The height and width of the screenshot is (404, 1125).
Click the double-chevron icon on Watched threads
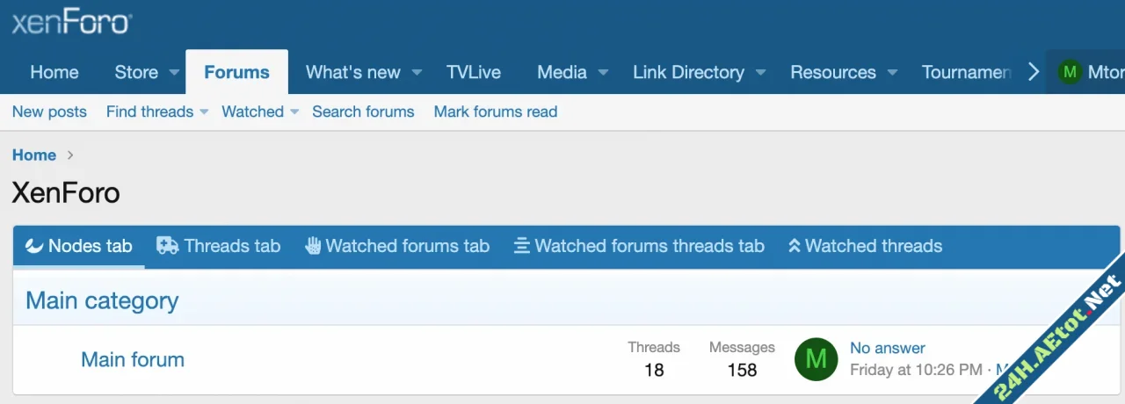(795, 246)
